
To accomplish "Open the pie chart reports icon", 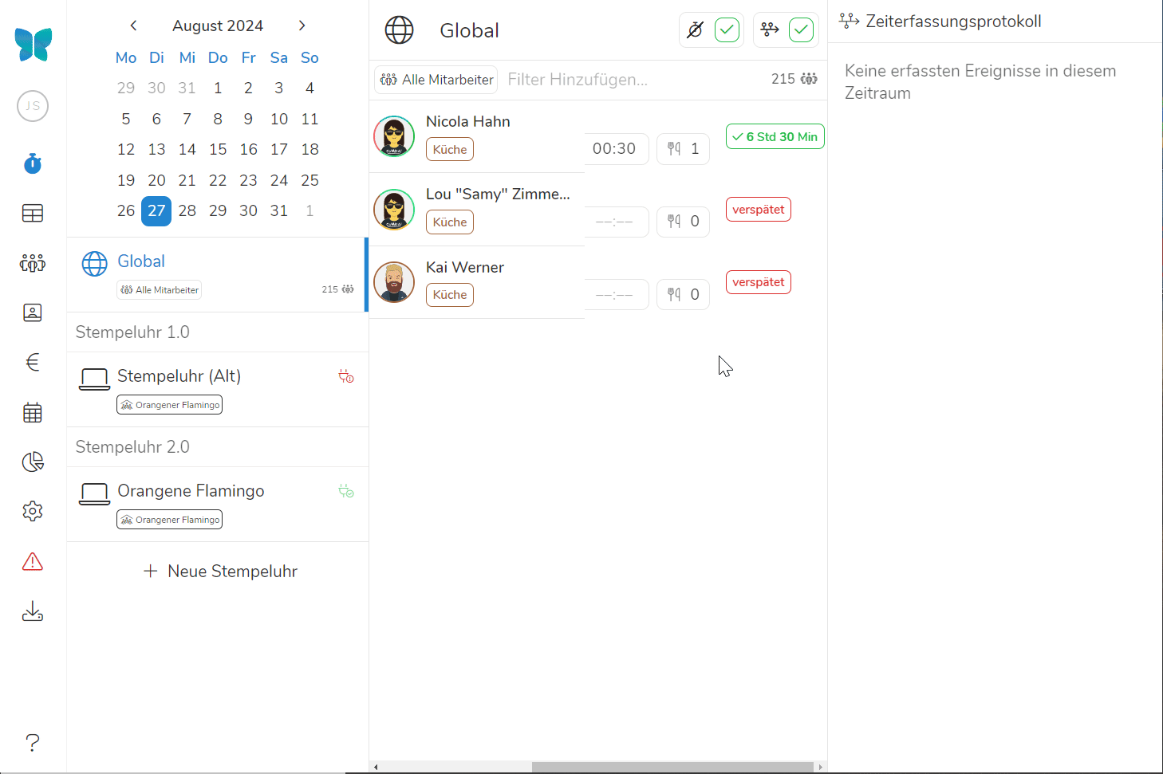I will point(33,462).
